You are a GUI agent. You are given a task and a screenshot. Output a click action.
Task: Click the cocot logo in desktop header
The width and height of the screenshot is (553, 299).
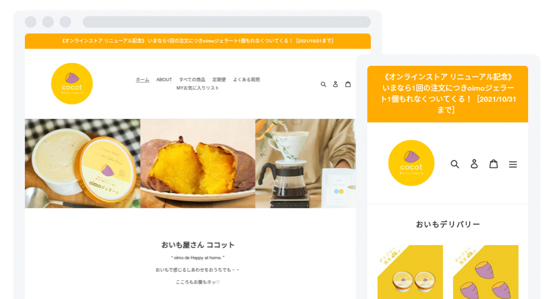[72, 84]
